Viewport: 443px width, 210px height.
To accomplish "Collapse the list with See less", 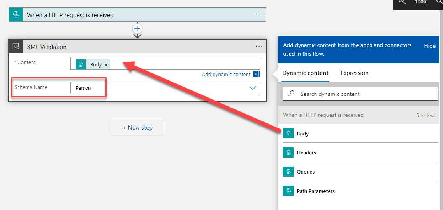I will point(426,115).
